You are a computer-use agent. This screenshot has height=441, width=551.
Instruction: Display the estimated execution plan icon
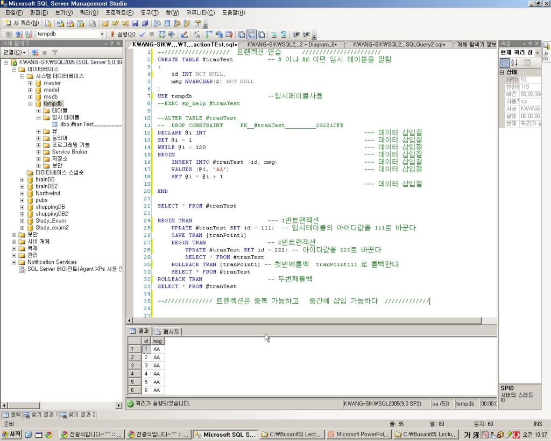click(161, 34)
